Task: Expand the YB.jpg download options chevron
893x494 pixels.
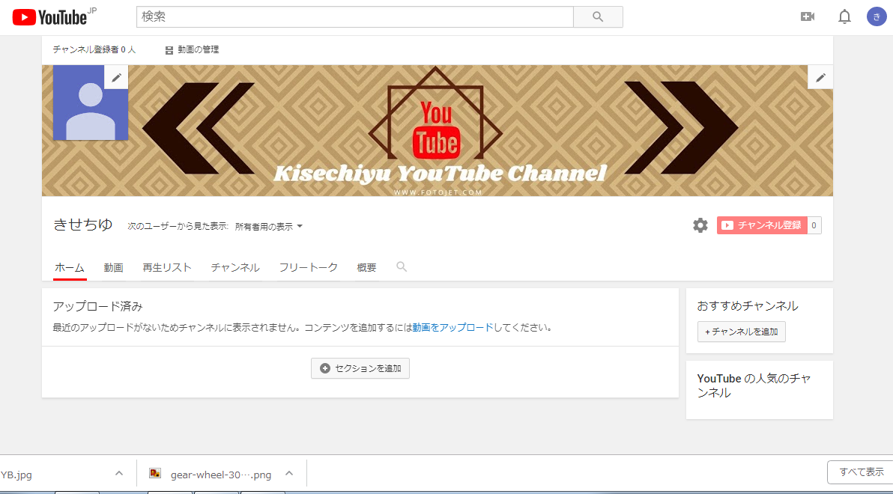Action: coord(118,474)
